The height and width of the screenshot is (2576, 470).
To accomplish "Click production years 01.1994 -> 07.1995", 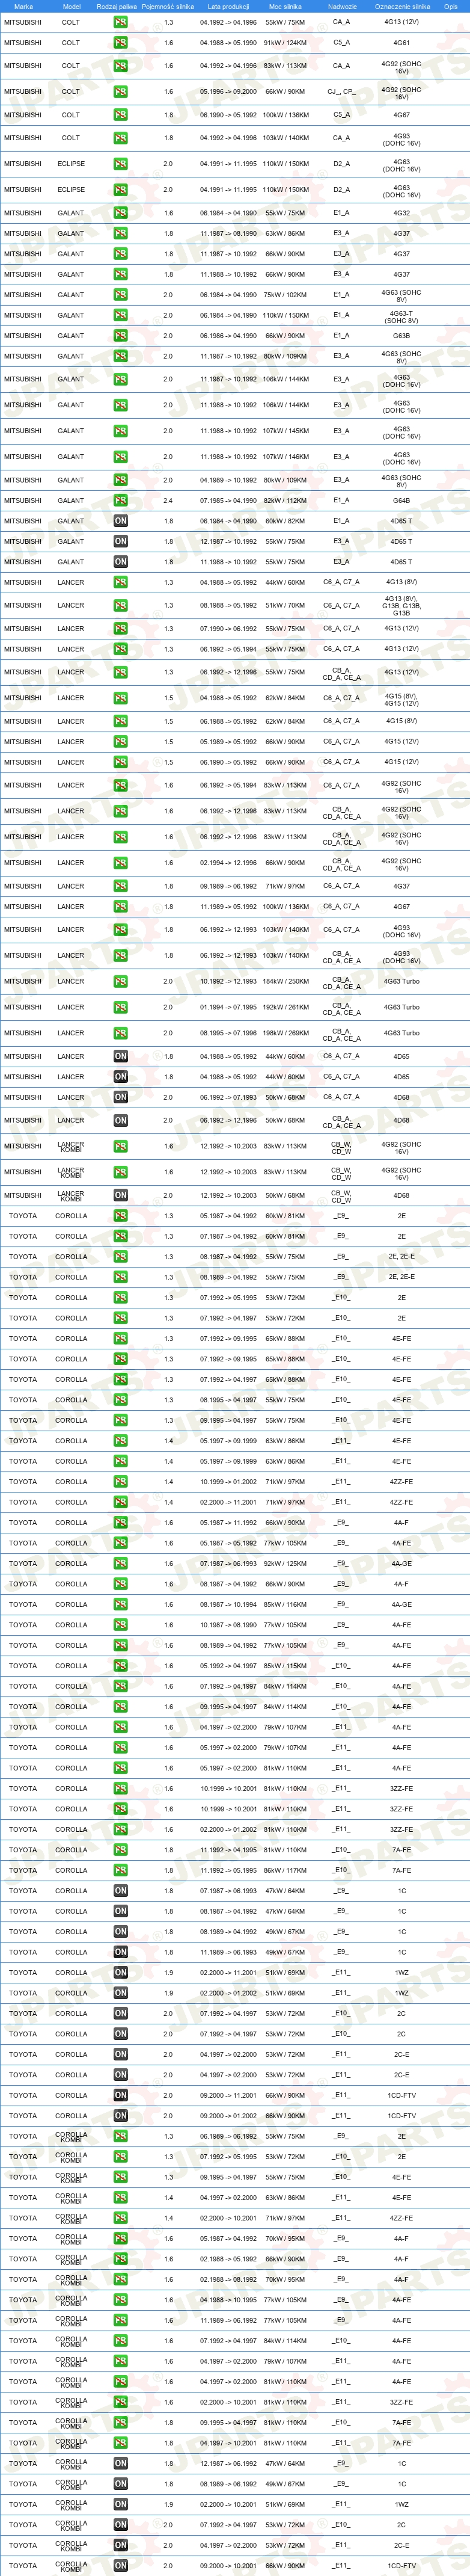I will pos(228,1007).
